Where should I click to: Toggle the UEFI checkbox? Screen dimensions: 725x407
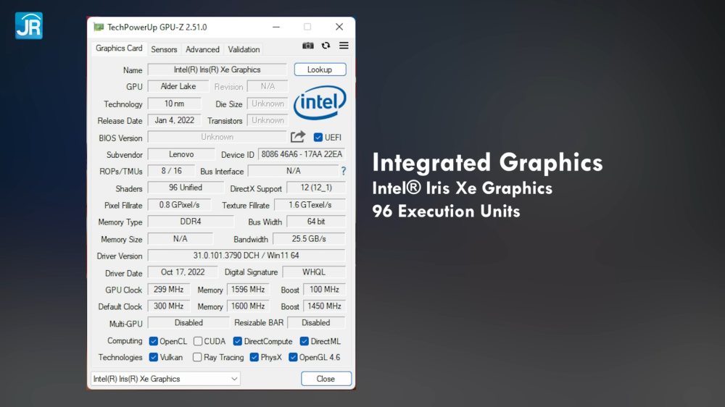coord(318,137)
